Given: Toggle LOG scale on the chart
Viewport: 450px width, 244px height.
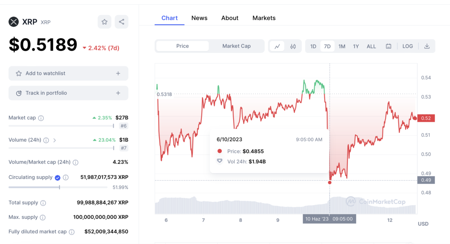Looking at the screenshot, I should point(407,46).
